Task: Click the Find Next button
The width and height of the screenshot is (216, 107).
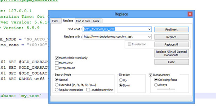Action: [171, 30]
